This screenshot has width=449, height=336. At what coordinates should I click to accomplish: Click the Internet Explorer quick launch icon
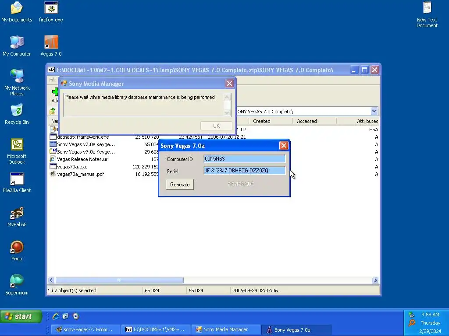[x=56, y=316]
